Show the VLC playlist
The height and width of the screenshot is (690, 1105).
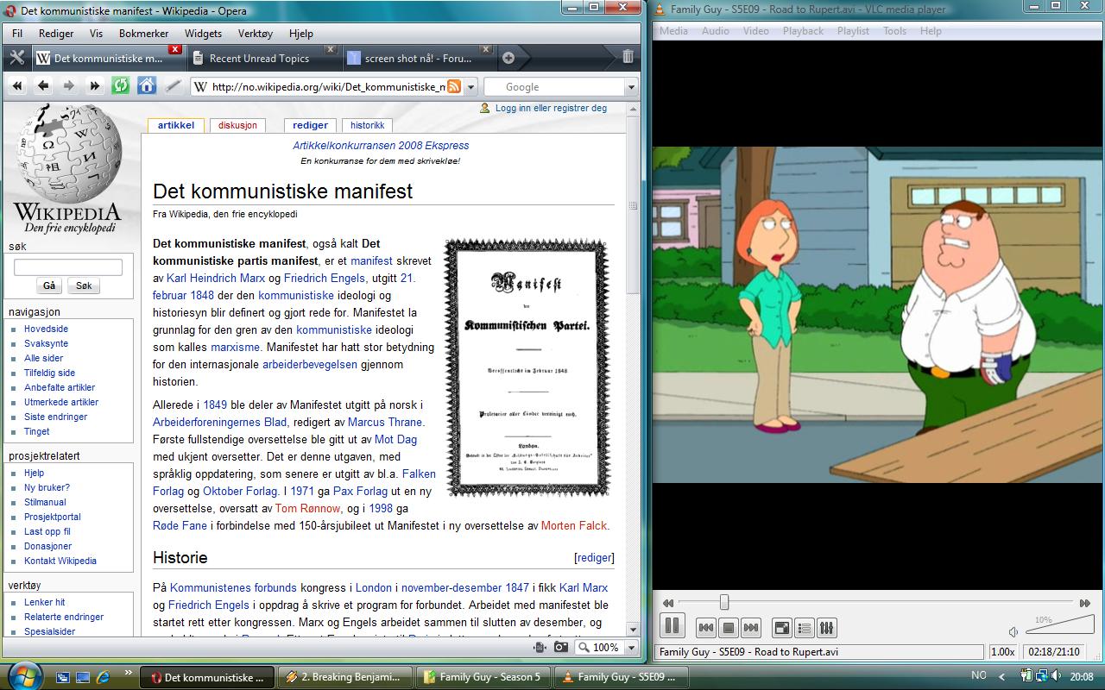pos(804,628)
